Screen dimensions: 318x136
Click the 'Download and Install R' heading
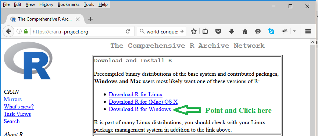[x=133, y=60]
